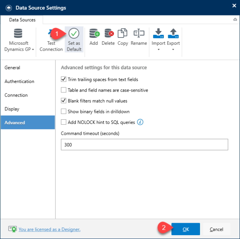Expand the Export dropdown menu
The height and width of the screenshot is (239, 240).
[x=173, y=40]
